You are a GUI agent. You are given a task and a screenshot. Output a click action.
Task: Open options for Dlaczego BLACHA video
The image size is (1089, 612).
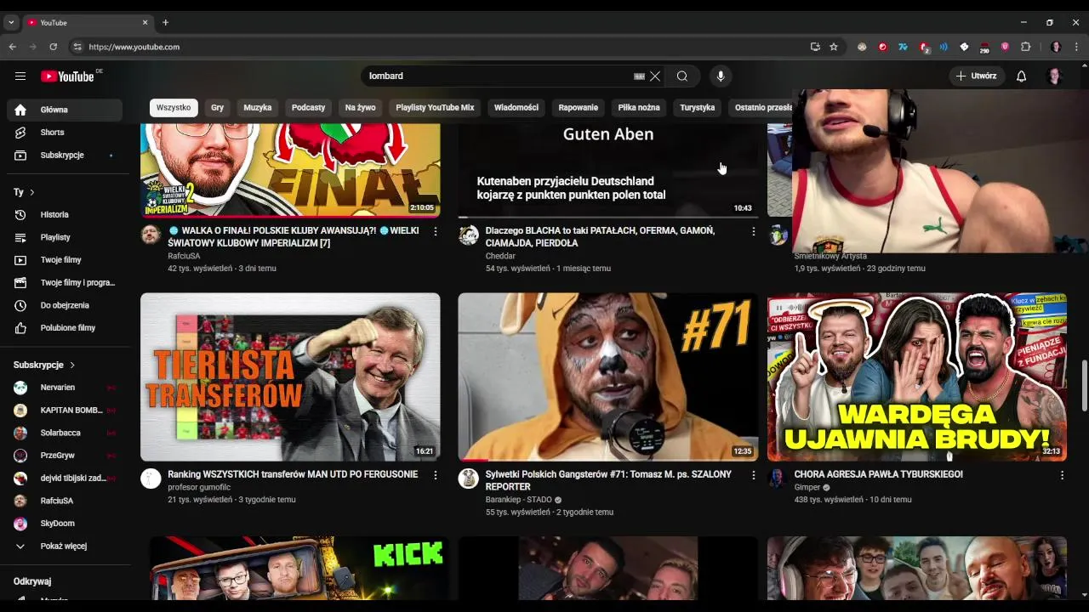click(753, 231)
